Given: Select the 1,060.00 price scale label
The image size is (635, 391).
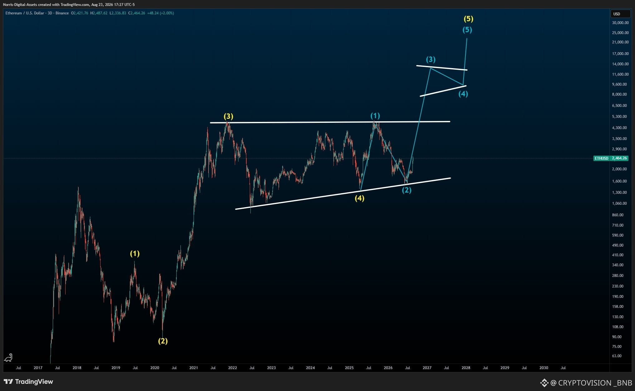Looking at the screenshot, I should coord(620,203).
